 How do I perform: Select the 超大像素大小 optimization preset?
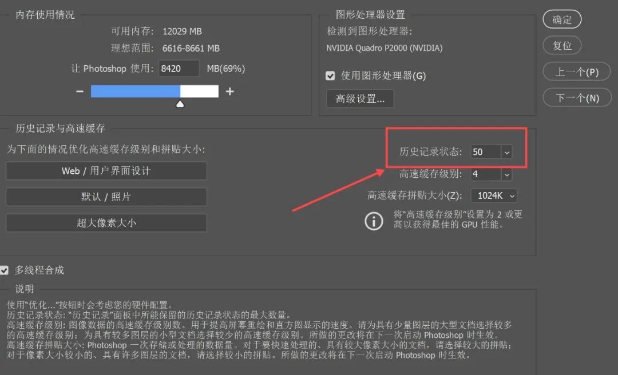(106, 223)
